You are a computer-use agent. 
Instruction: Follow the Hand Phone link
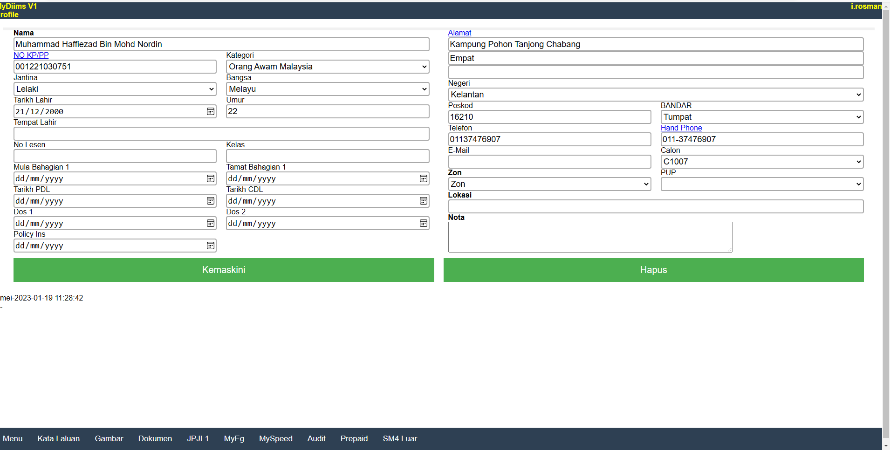681,128
